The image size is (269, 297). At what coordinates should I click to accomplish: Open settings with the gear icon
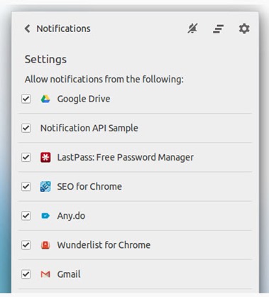point(244,28)
